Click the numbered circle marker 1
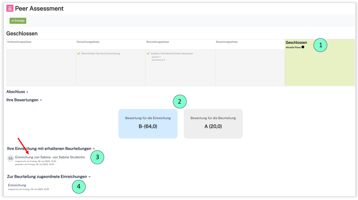Viewport: 358px width, 200px height. 320,45
